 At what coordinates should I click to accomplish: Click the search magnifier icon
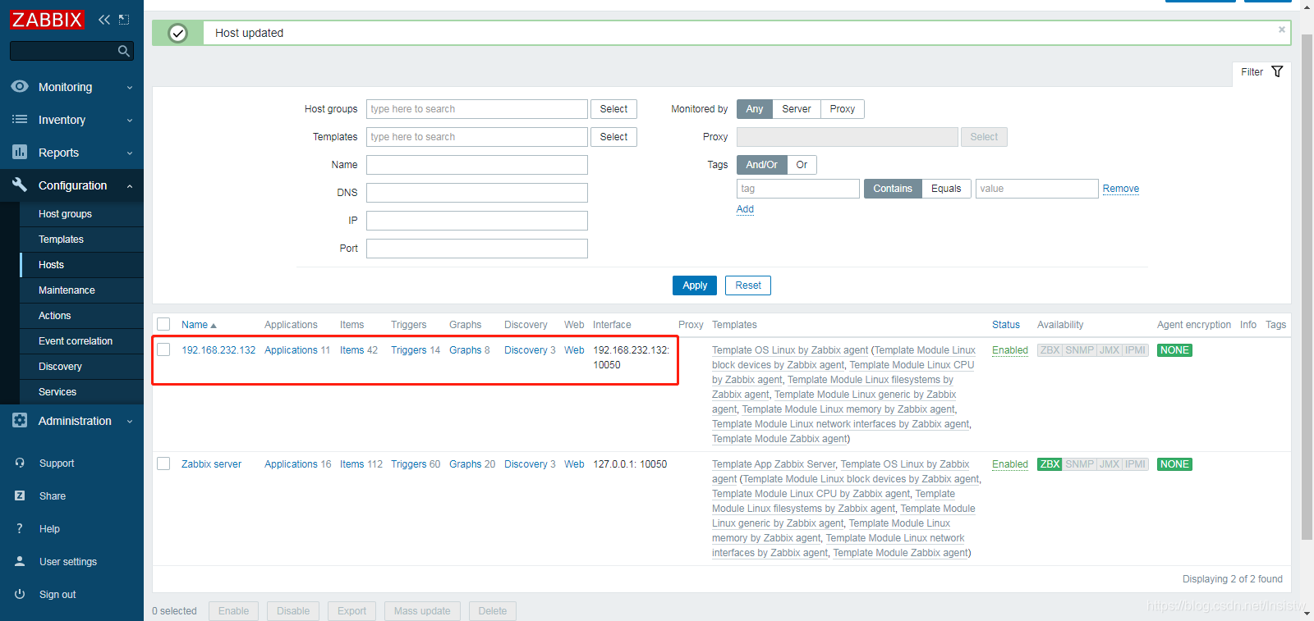(x=124, y=51)
